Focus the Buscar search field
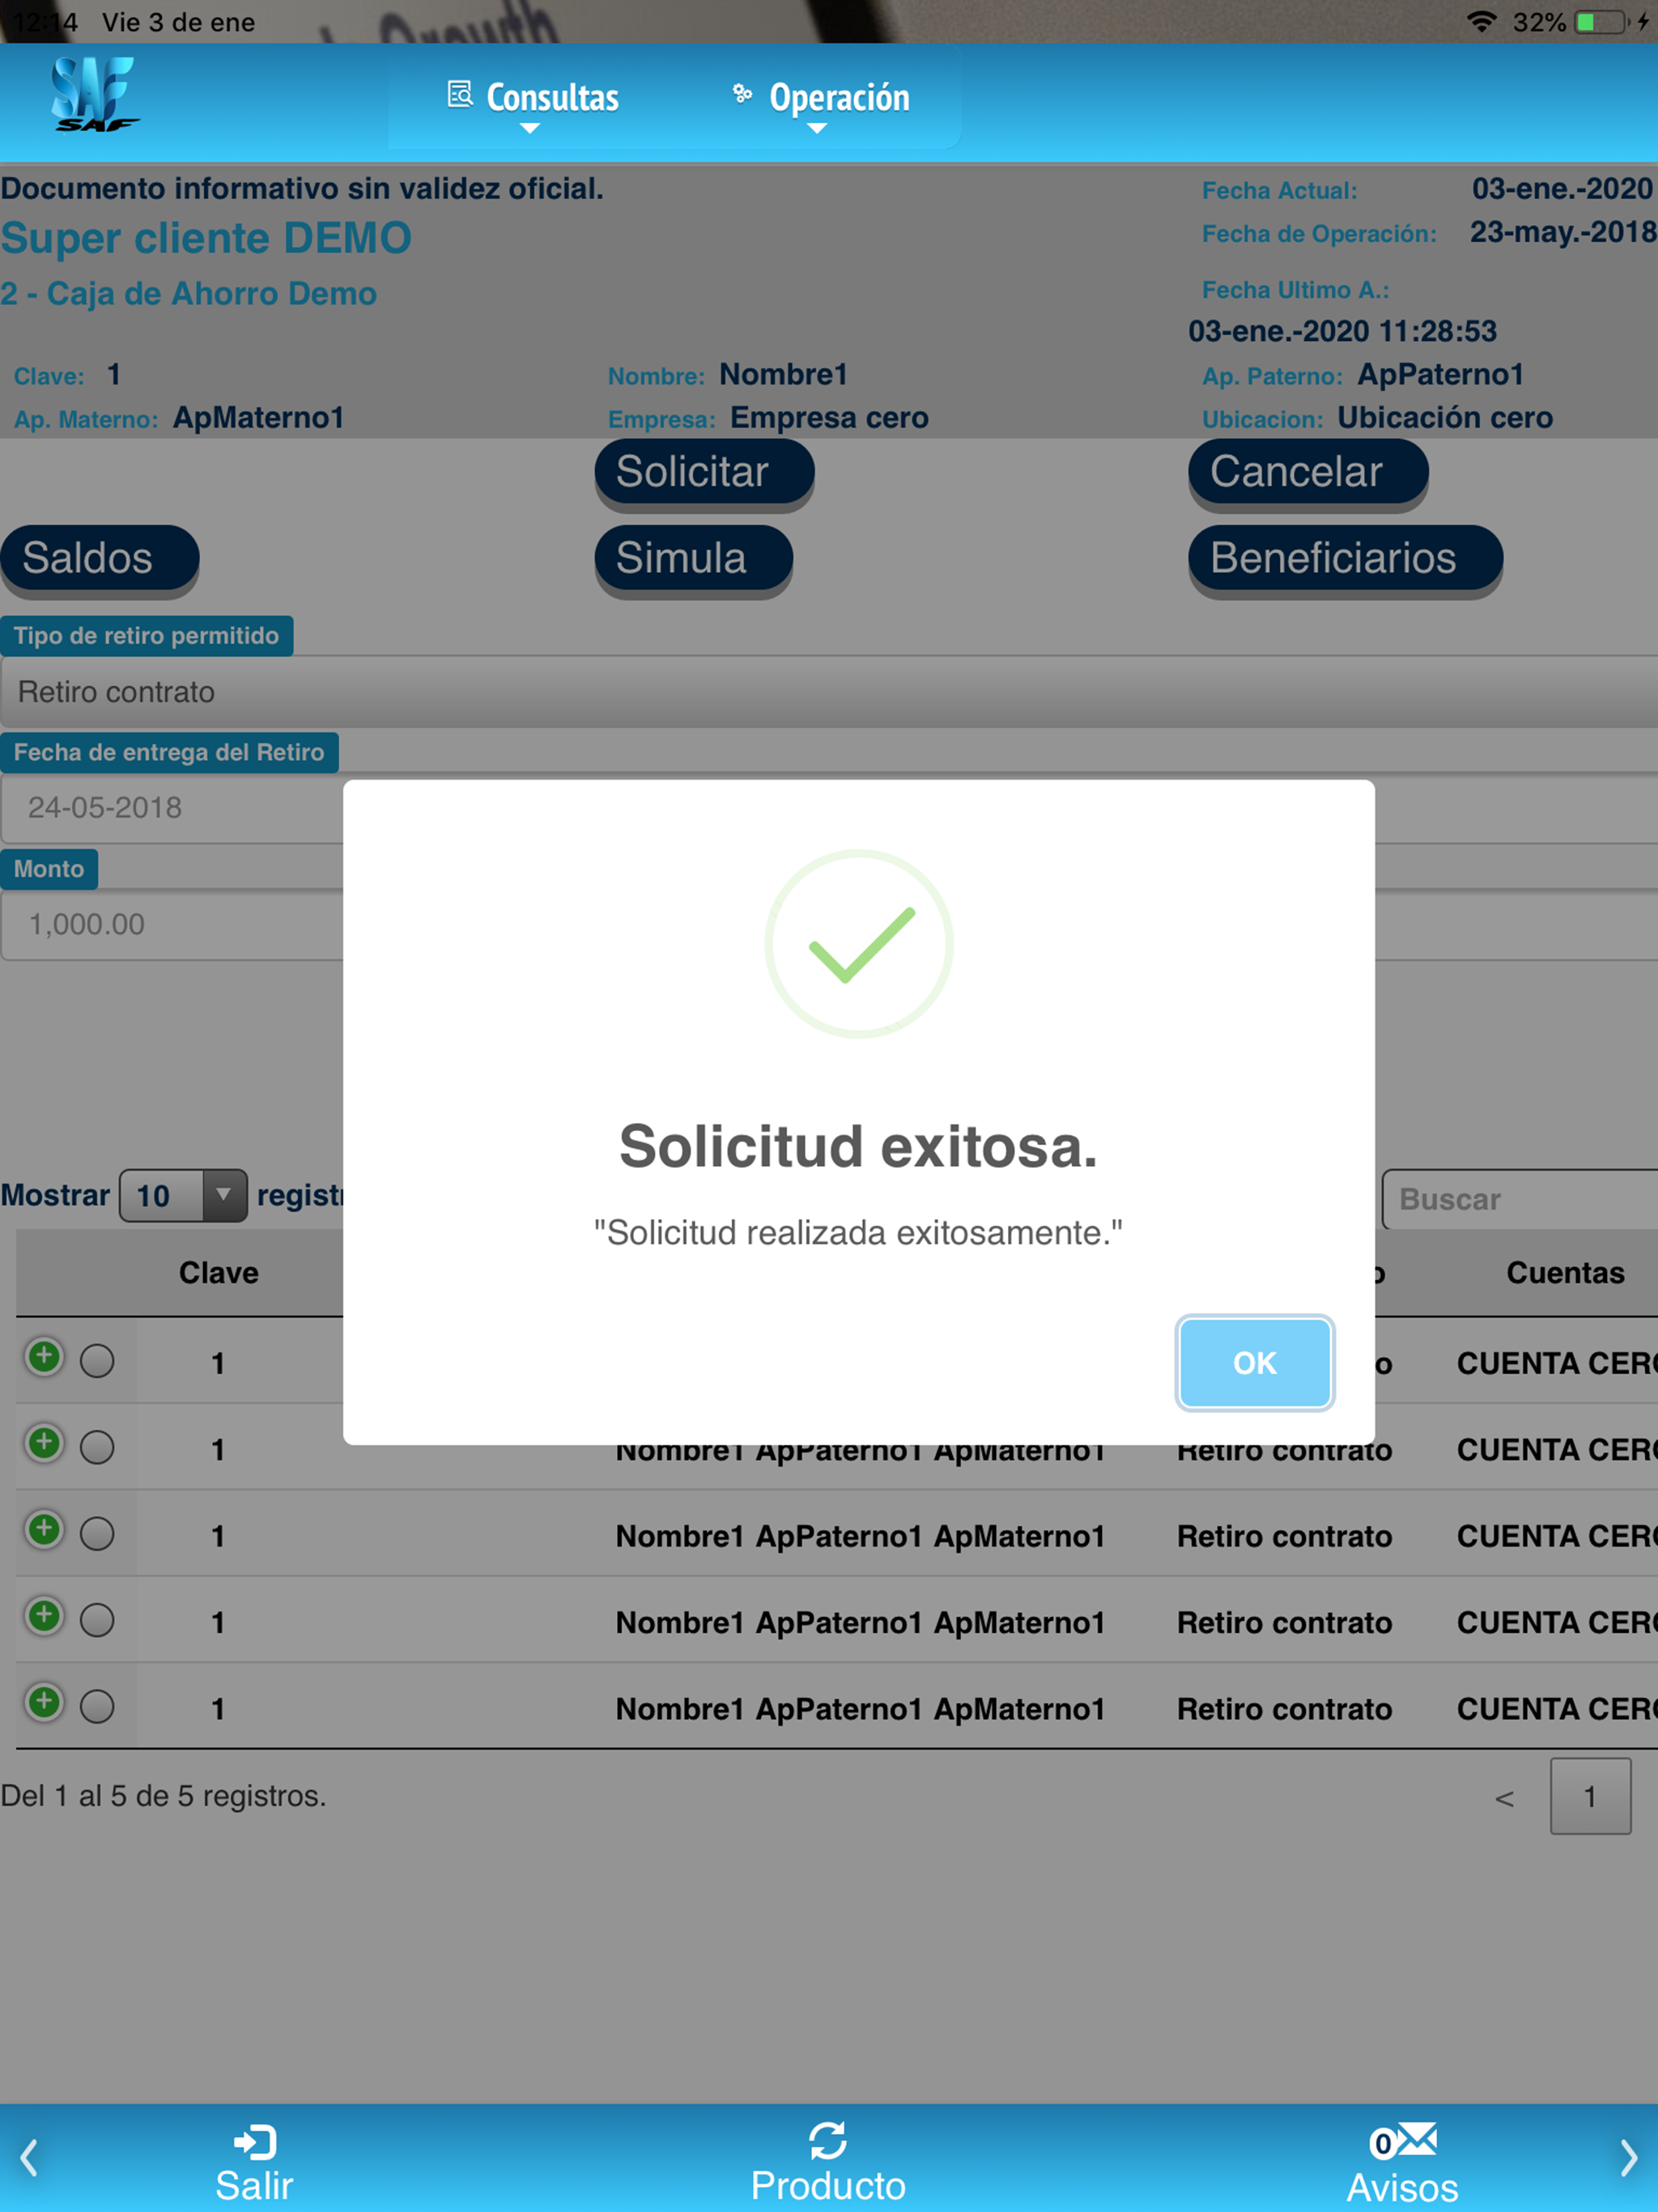1658x2212 pixels. (x=1520, y=1199)
